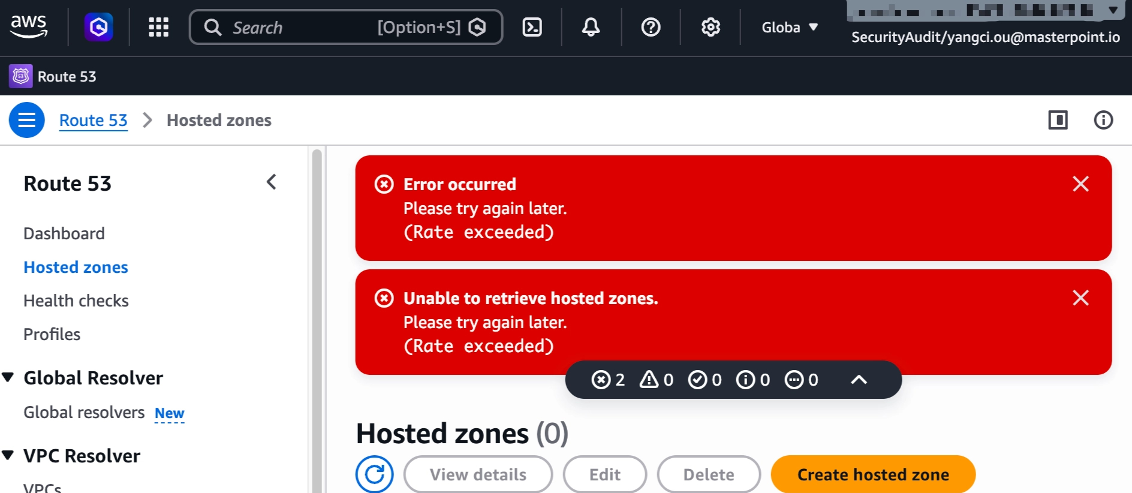This screenshot has height=493, width=1132.
Task: Follow the Route 53 breadcrumb link
Action: pyautogui.click(x=94, y=120)
